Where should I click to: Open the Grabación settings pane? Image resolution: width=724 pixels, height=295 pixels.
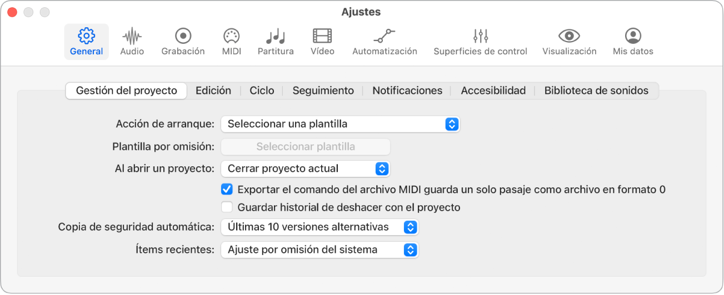(183, 42)
